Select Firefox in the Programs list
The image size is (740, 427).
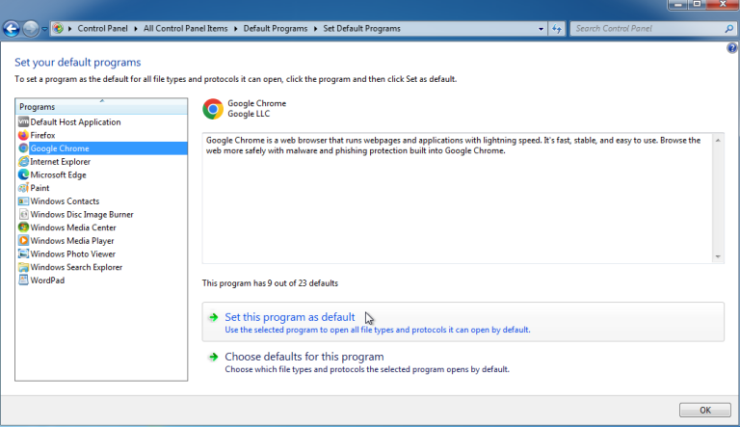(x=42, y=136)
